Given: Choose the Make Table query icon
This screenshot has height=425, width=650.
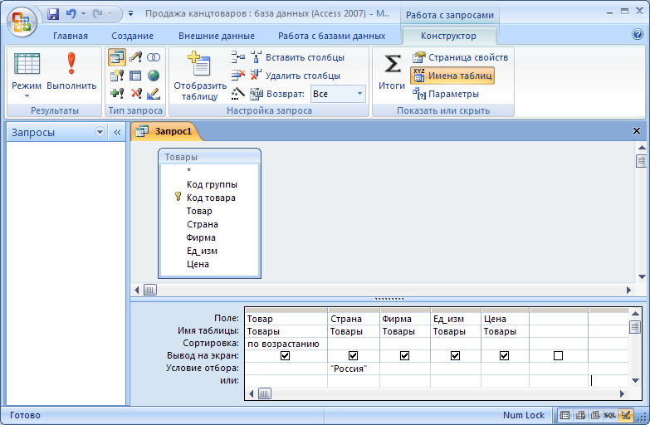Looking at the screenshot, I should tap(117, 76).
